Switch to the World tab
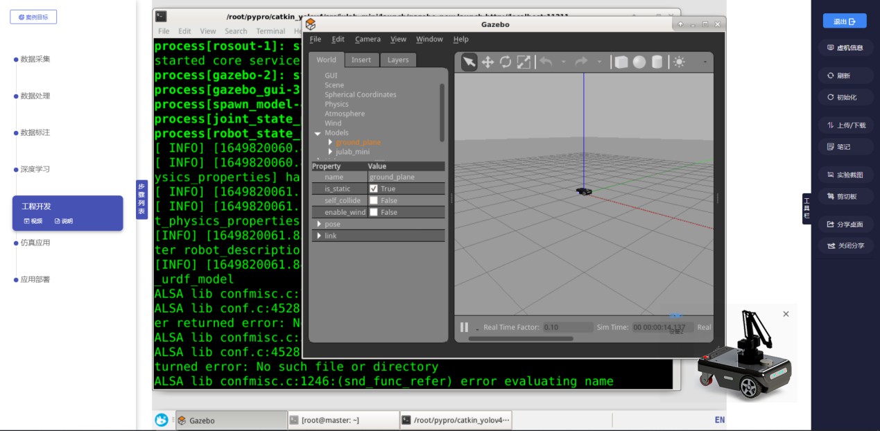This screenshot has height=431, width=880. 326,60
